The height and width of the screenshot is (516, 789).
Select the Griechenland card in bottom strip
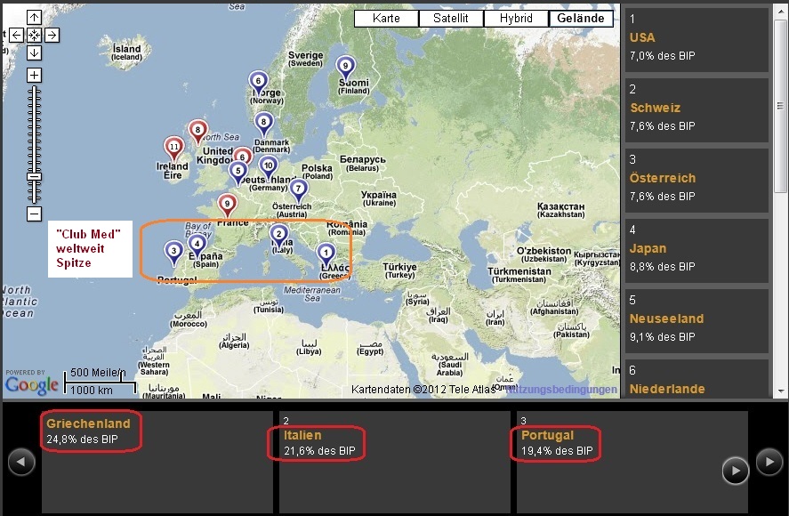tap(157, 462)
